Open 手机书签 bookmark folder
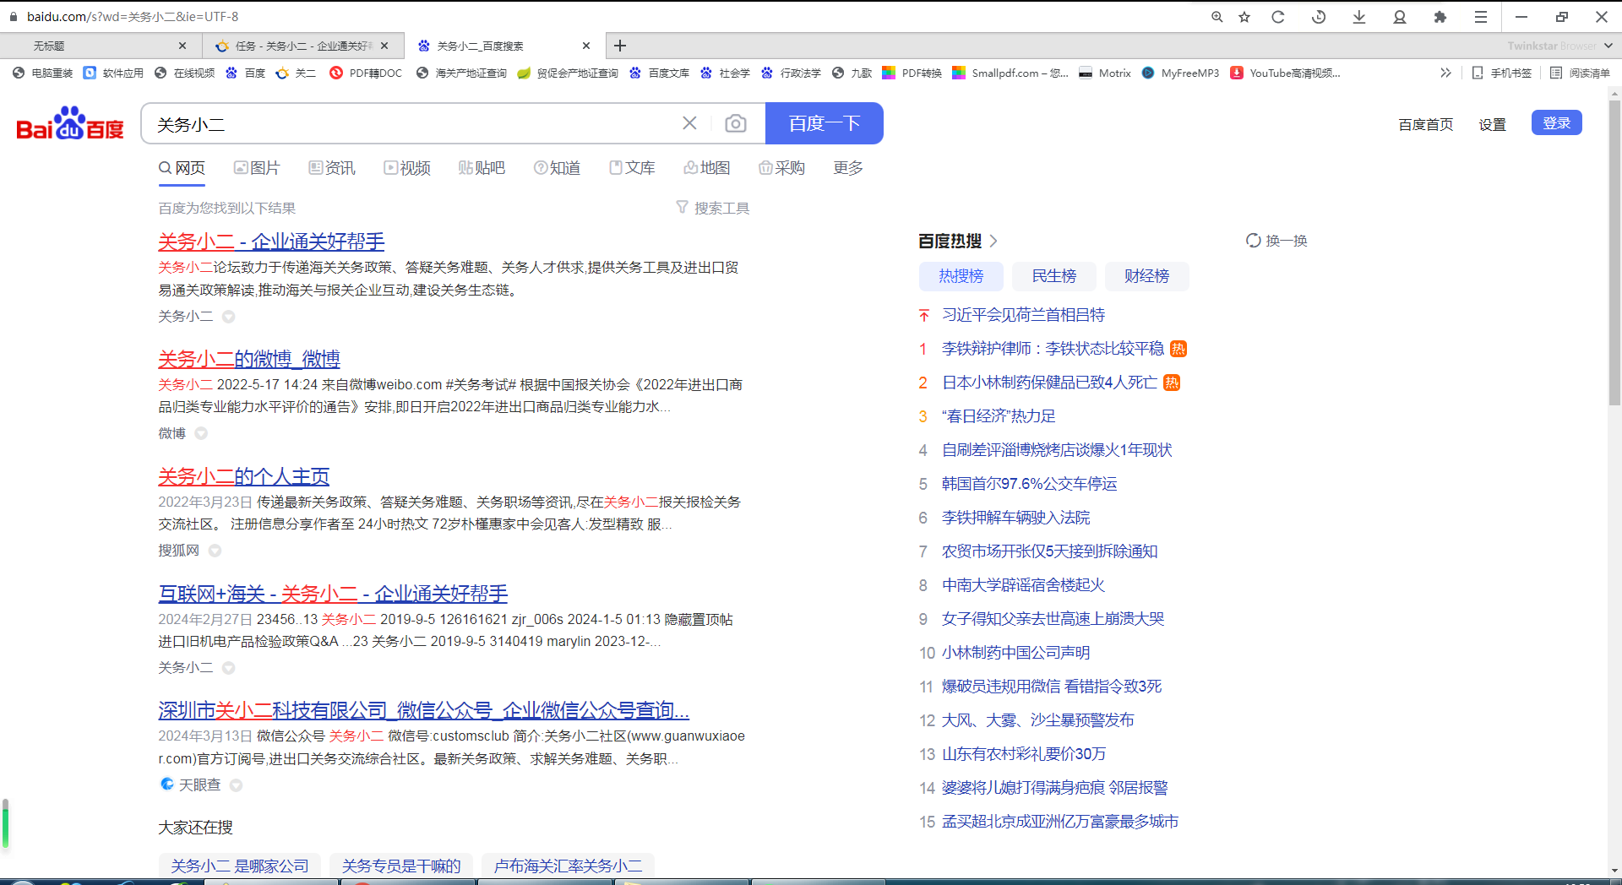1622x885 pixels. 1502,73
